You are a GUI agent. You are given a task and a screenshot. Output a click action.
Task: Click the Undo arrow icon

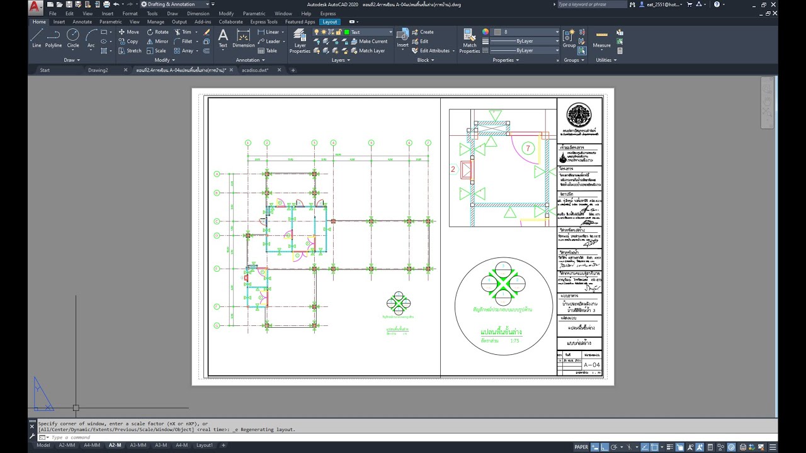116,4
